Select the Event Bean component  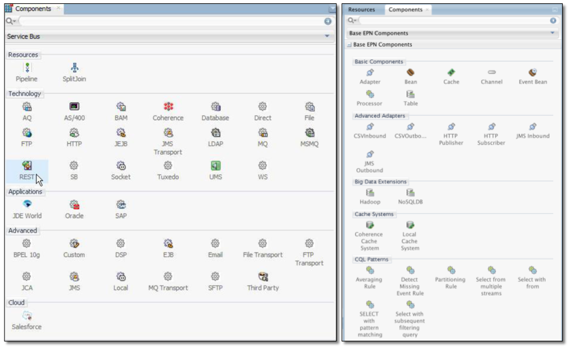pyautogui.click(x=532, y=72)
